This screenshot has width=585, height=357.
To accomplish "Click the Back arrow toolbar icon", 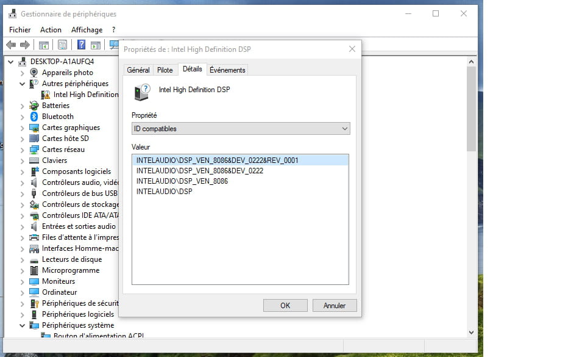I will click(10, 45).
